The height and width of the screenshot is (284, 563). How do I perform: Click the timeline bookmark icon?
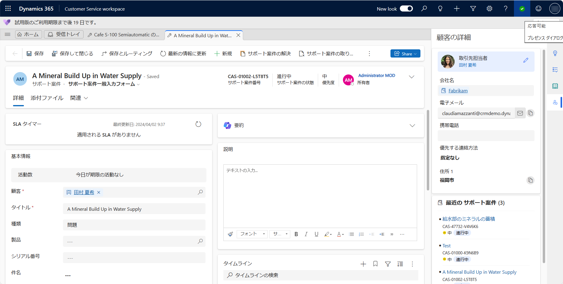point(375,264)
